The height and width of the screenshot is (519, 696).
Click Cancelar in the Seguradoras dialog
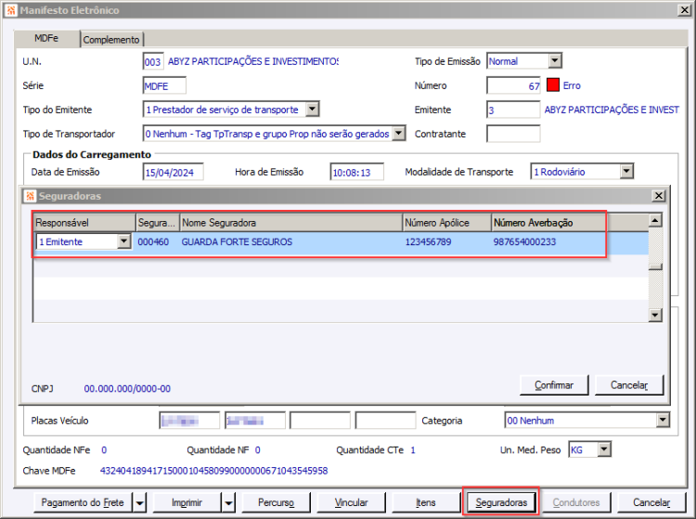click(629, 385)
